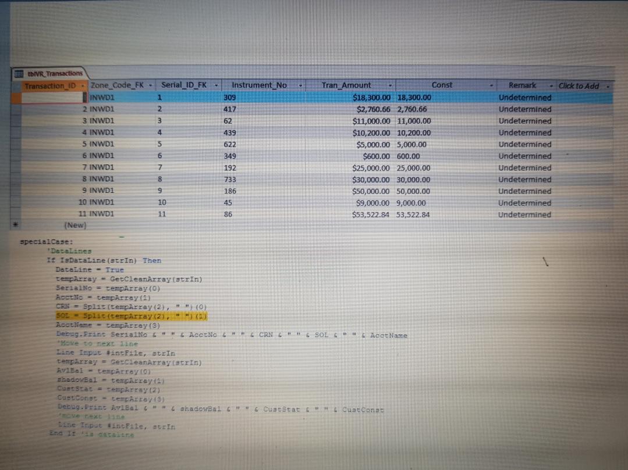
Task: Click the DataLine = True code line
Action: (90, 270)
